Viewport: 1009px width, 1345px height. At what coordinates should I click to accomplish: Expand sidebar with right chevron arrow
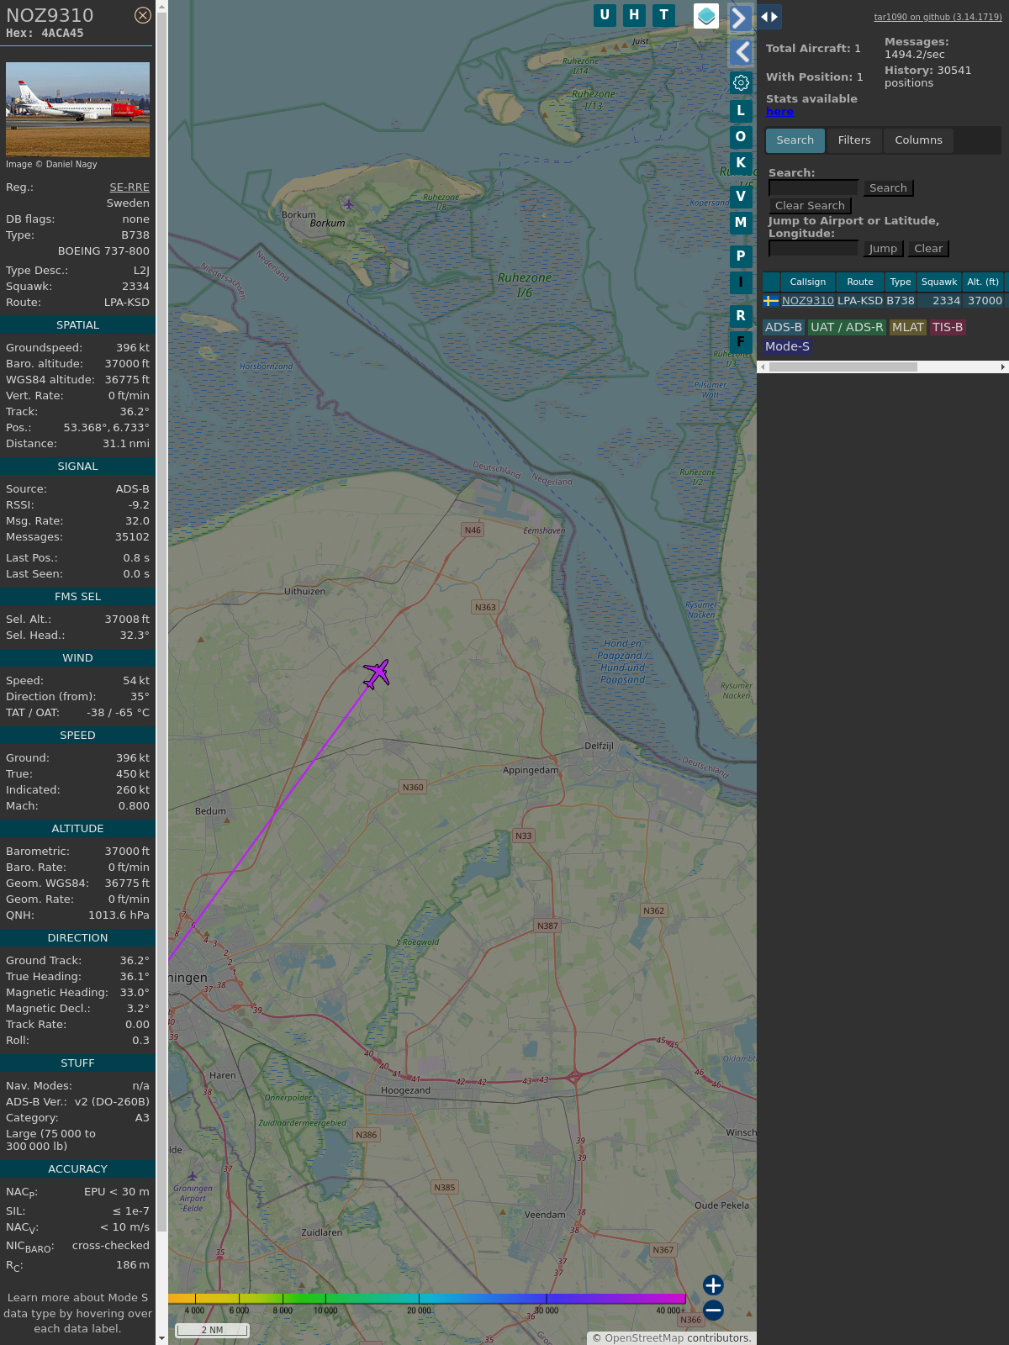pos(740,18)
